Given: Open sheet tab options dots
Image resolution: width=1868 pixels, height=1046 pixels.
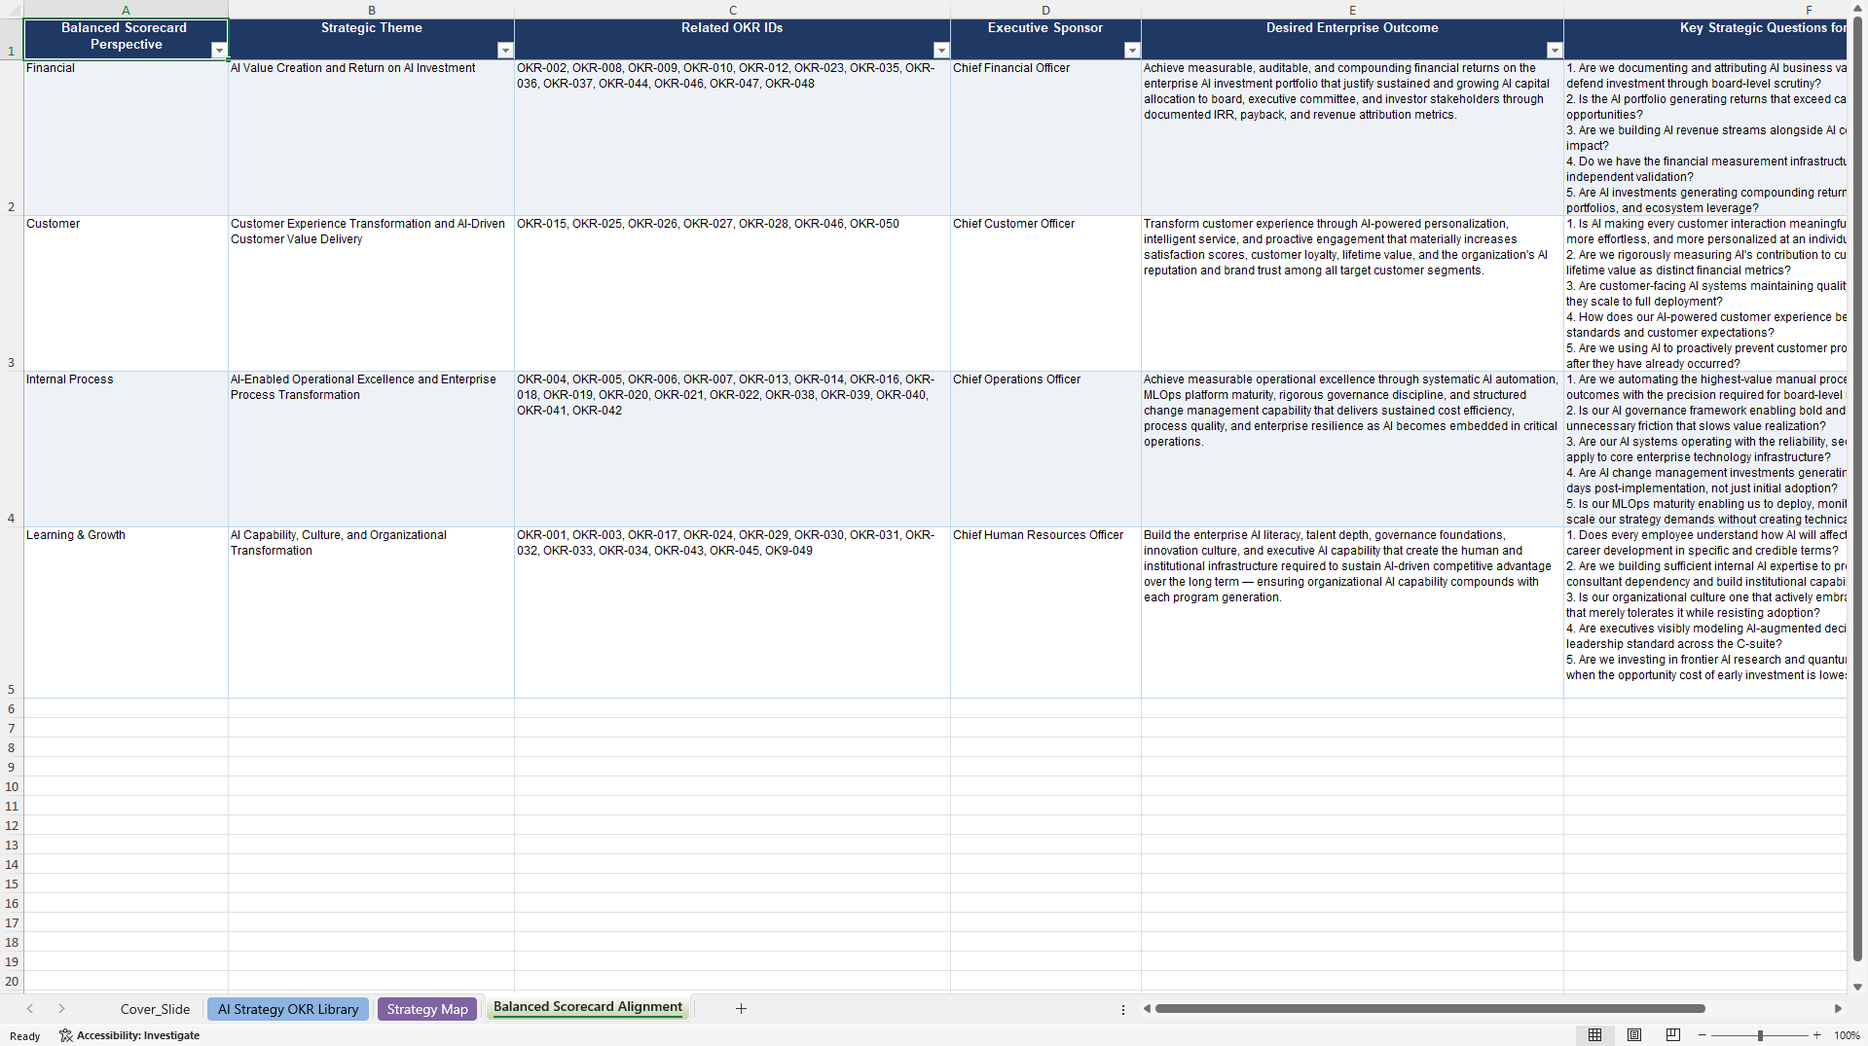Looking at the screenshot, I should point(1123,1009).
